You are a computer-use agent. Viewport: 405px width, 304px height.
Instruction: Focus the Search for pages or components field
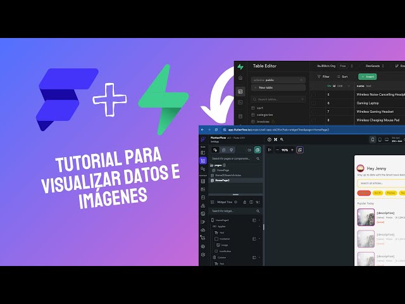(235, 158)
